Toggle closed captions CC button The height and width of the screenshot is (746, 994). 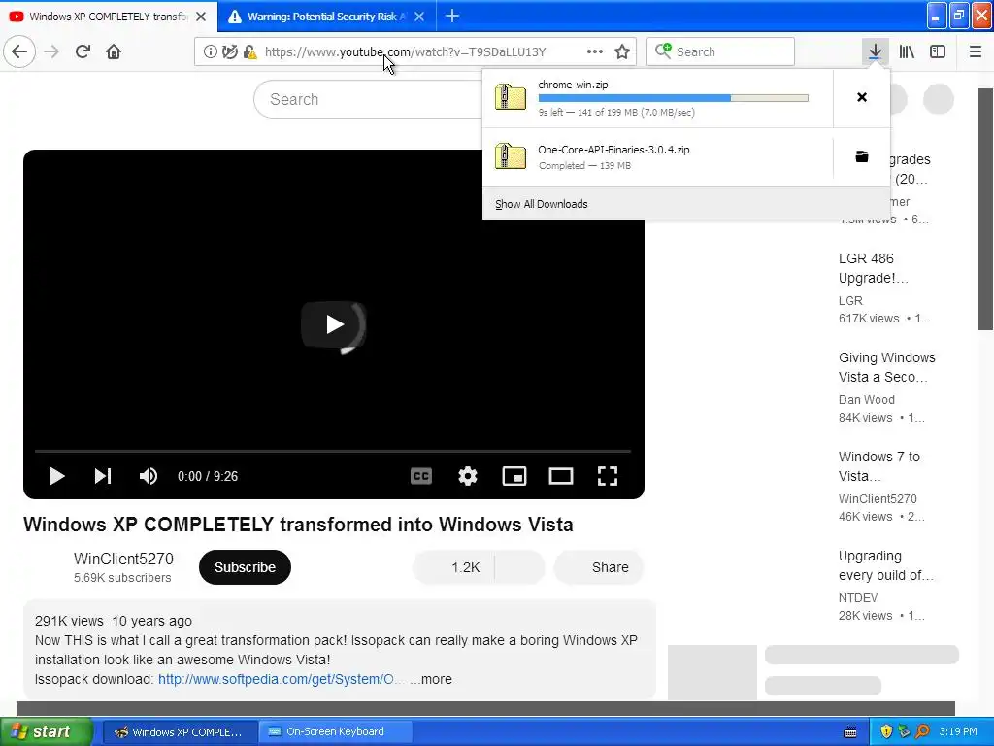click(x=421, y=476)
